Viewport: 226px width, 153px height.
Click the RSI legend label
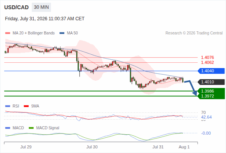click(16, 106)
